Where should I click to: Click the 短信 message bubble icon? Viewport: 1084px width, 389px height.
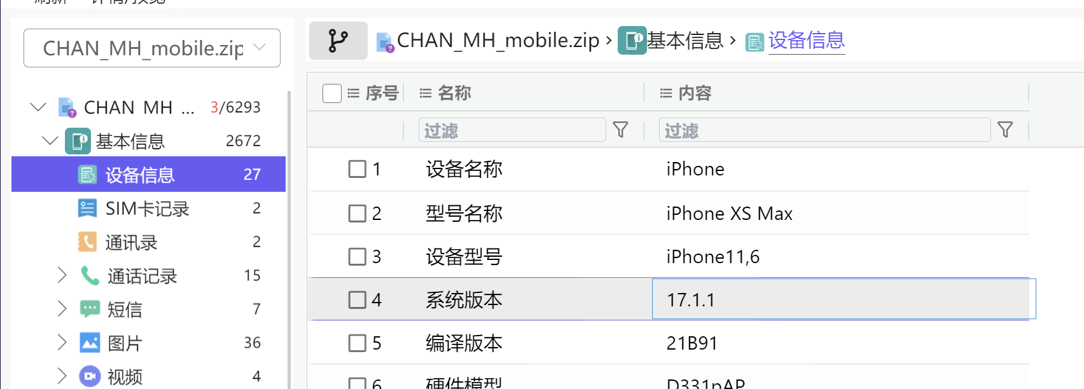click(90, 310)
